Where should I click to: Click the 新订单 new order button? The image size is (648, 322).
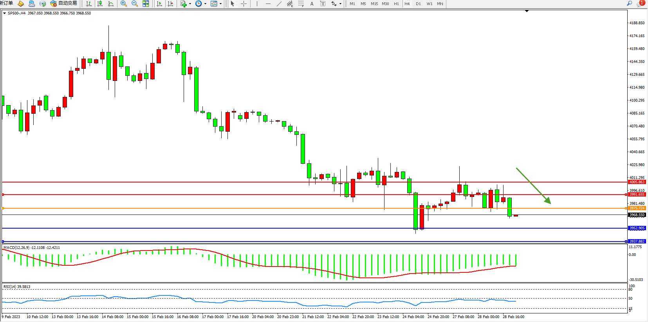point(7,4)
